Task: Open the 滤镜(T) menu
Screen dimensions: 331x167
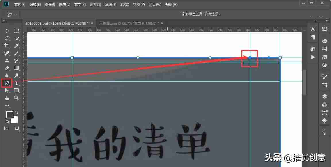Action: [x=111, y=4]
